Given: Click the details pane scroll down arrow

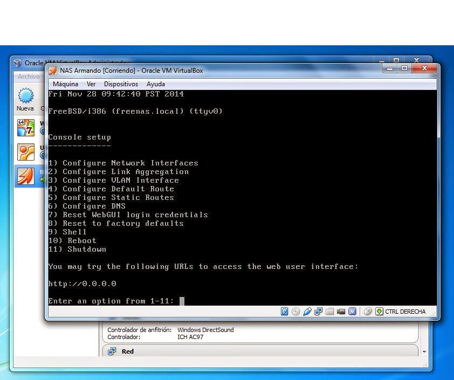Looking at the screenshot, I should [x=424, y=351].
